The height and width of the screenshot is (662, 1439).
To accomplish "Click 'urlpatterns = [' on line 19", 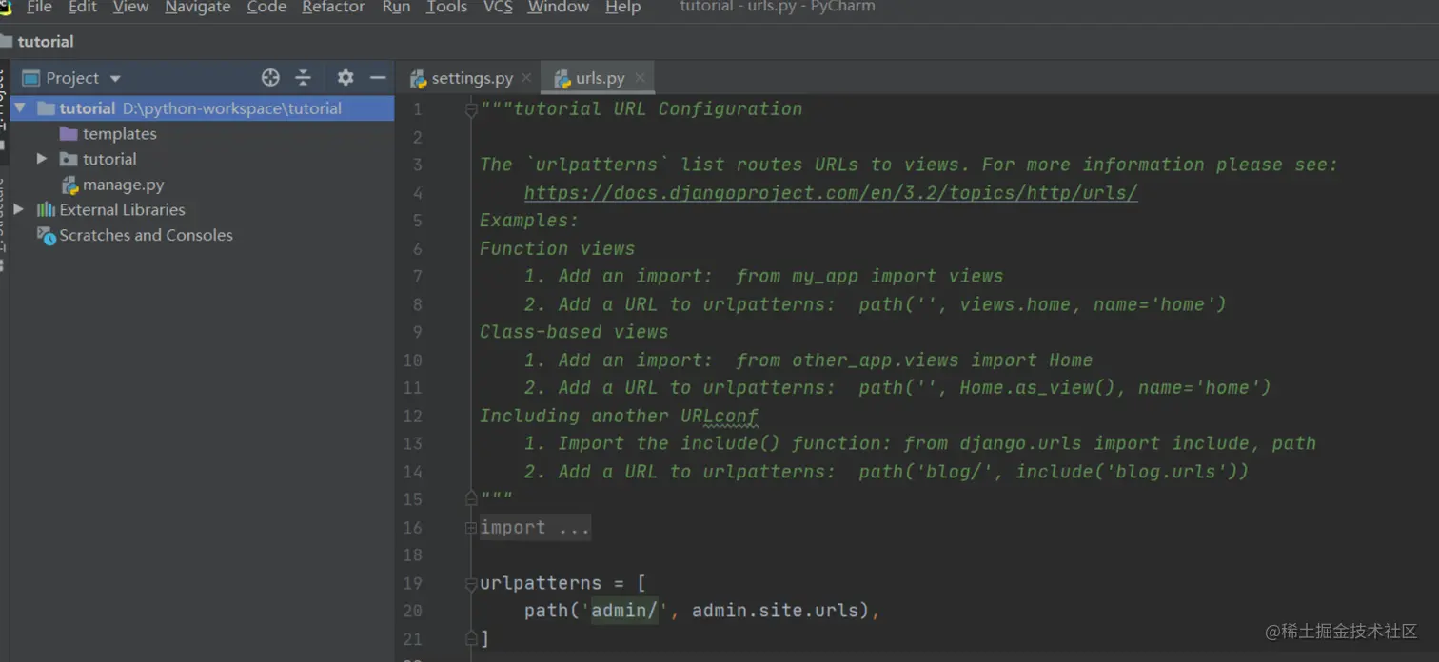I will click(x=562, y=583).
